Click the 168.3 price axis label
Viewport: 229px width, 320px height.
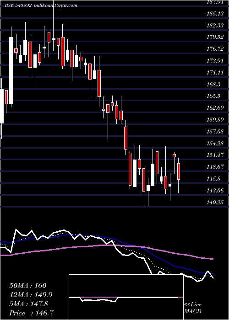click(x=213, y=85)
